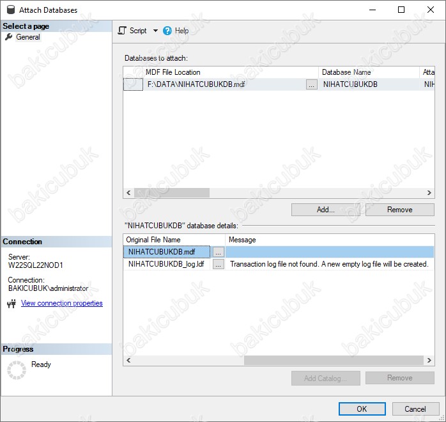Click the Help icon in toolbar
The width and height of the screenshot is (446, 422).
coord(167,31)
